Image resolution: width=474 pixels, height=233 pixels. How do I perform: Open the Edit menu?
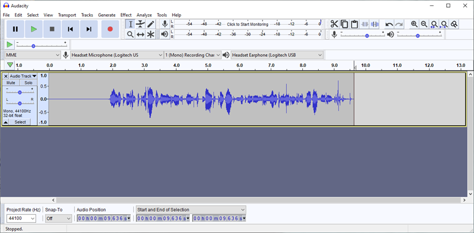(x=18, y=15)
